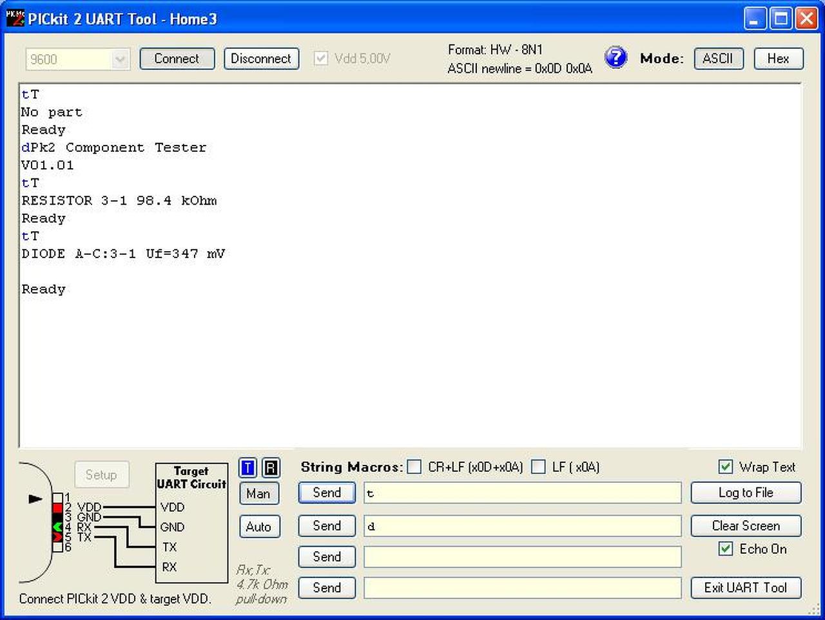Click the Exit UART Tool button
825x620 pixels.
[746, 587]
